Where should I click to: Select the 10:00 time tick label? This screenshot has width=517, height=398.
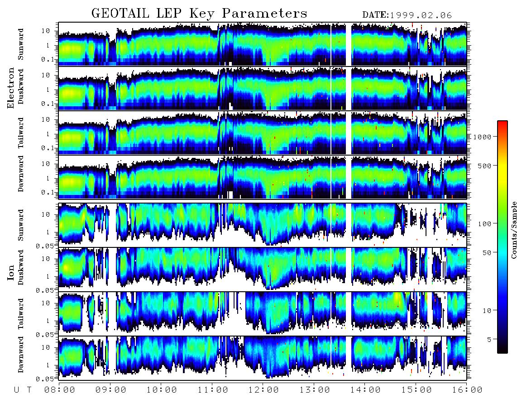point(162,390)
